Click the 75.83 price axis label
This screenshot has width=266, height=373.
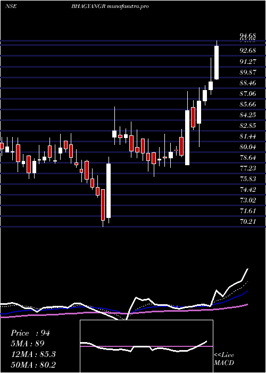pyautogui.click(x=248, y=179)
